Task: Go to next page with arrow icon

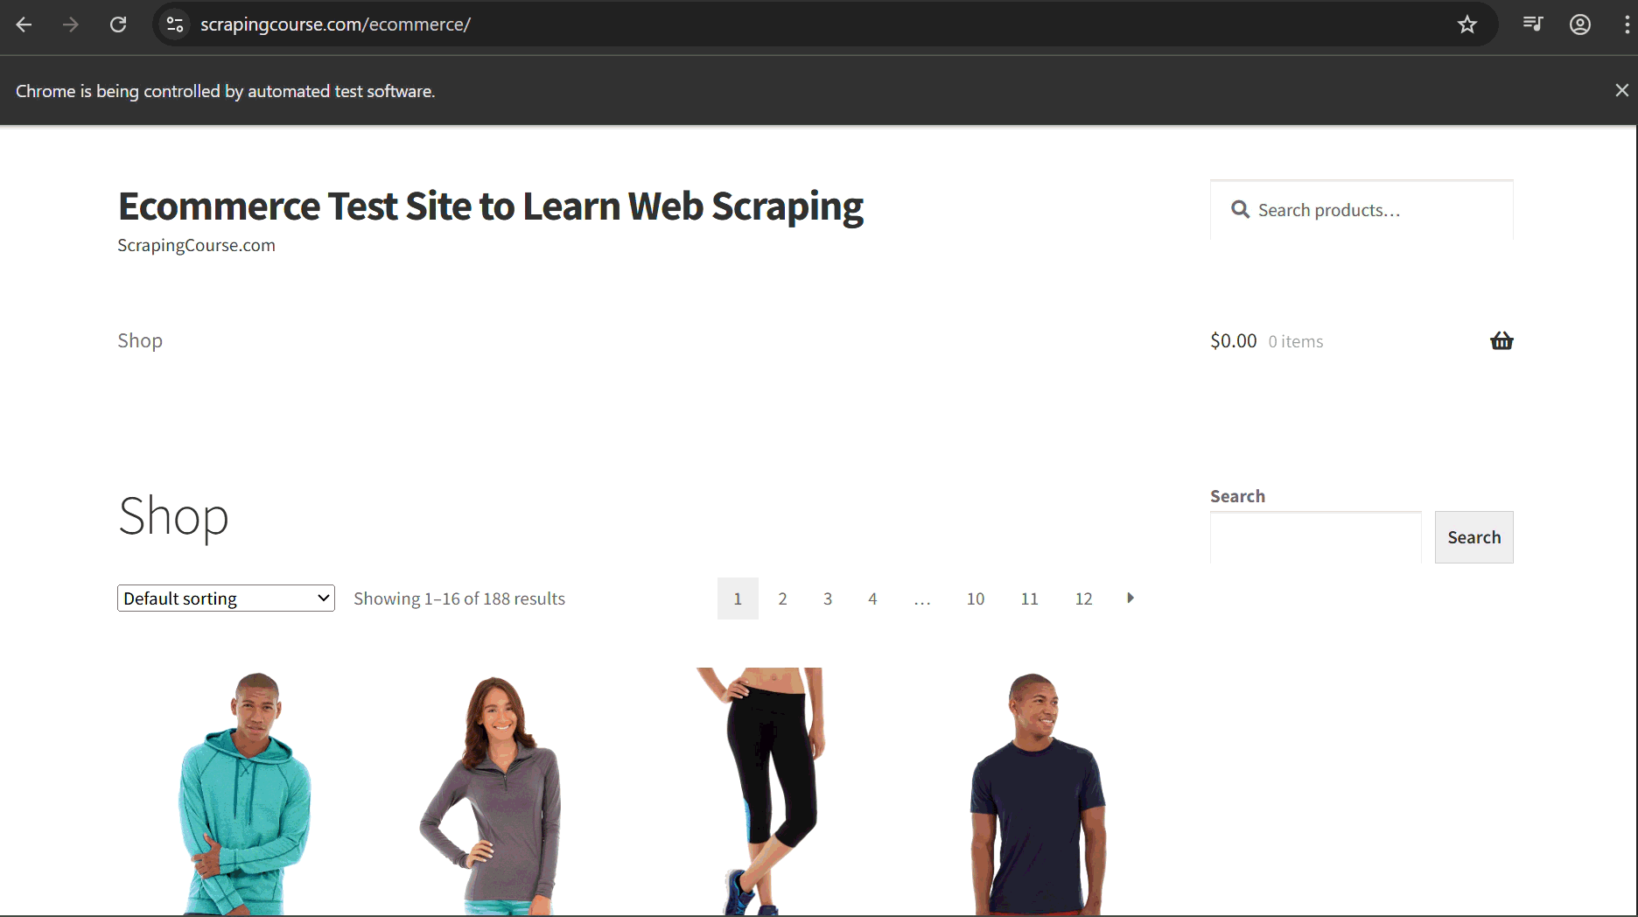Action: point(1130,598)
